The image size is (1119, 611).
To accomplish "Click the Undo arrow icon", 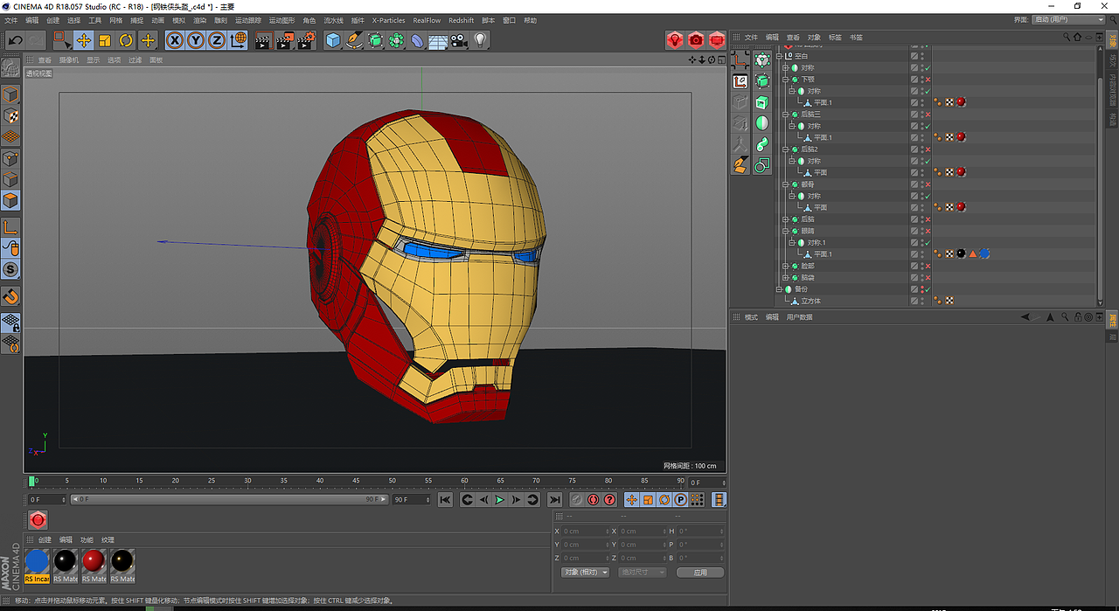I will coord(15,40).
